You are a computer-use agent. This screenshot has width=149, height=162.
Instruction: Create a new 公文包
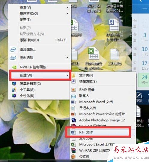pos(103,157)
